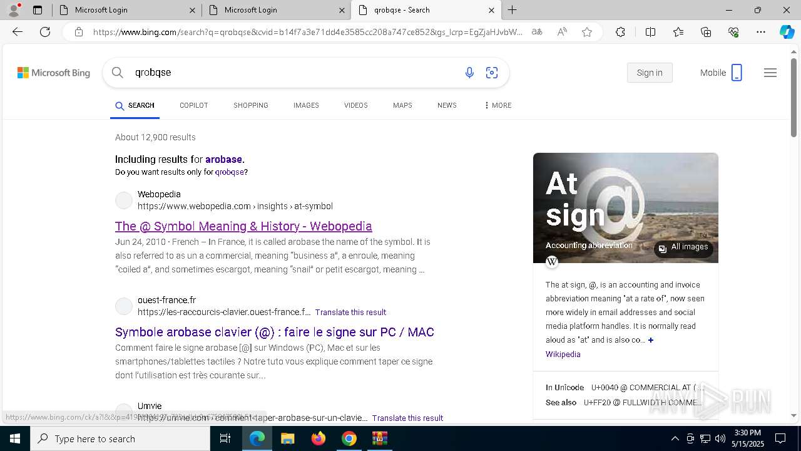
Task: Open Symbole arobase clavier result link
Action: pos(275,332)
